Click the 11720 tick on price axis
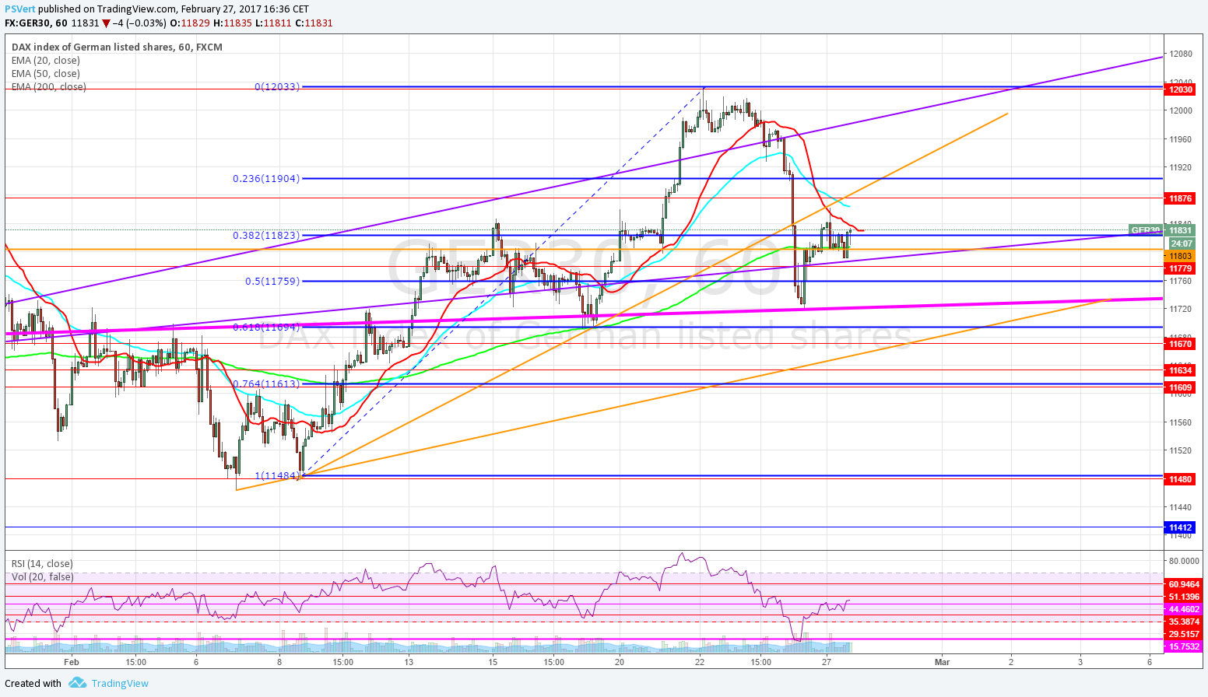Image resolution: width=1208 pixels, height=697 pixels. point(1181,309)
